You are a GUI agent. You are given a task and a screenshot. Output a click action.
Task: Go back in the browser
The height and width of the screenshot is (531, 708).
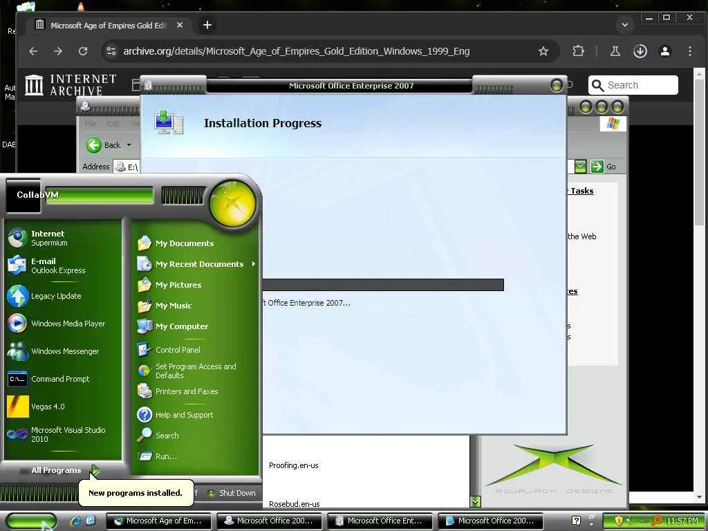point(33,51)
